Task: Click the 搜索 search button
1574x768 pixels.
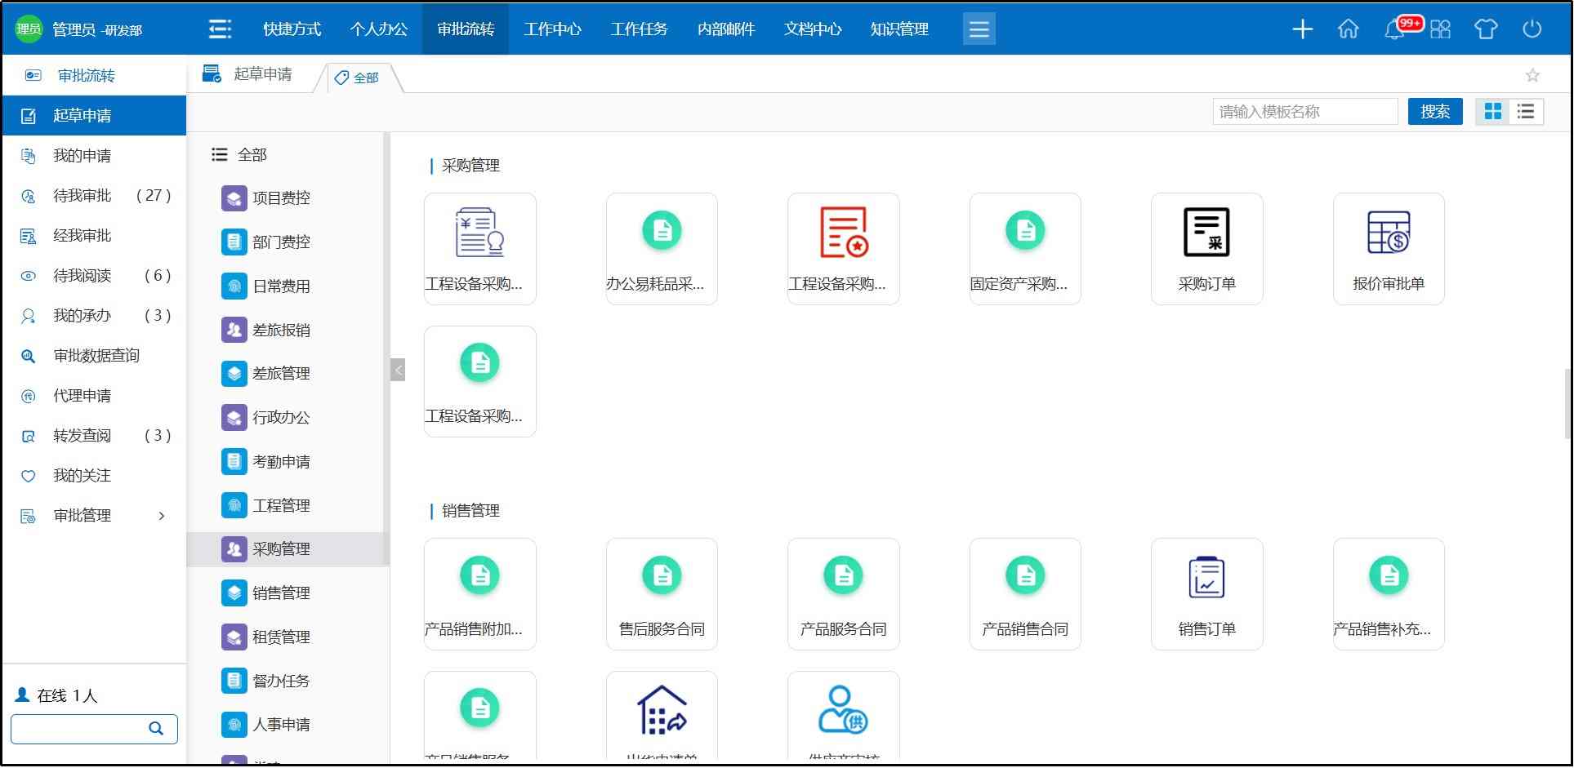Action: point(1435,112)
